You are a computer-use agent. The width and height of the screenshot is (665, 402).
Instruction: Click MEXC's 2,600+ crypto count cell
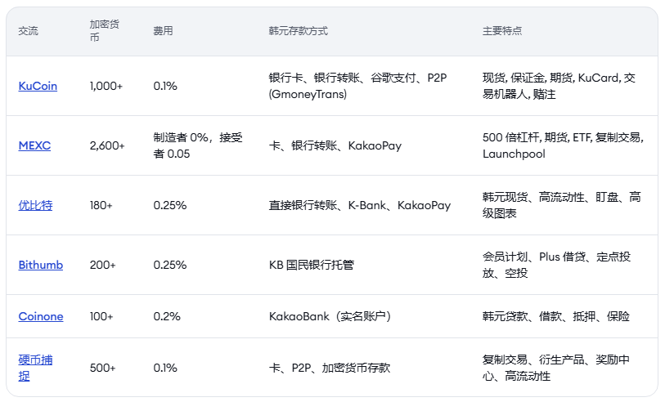tap(107, 145)
